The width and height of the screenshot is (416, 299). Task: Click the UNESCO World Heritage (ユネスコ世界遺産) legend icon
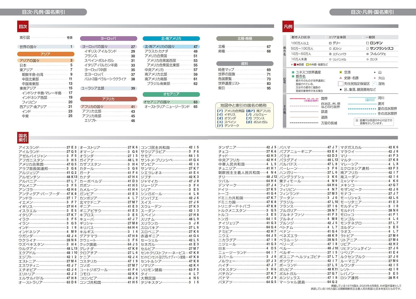(293, 72)
